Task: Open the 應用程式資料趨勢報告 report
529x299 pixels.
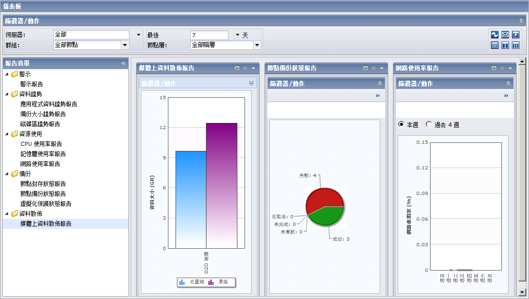Action: (x=49, y=104)
